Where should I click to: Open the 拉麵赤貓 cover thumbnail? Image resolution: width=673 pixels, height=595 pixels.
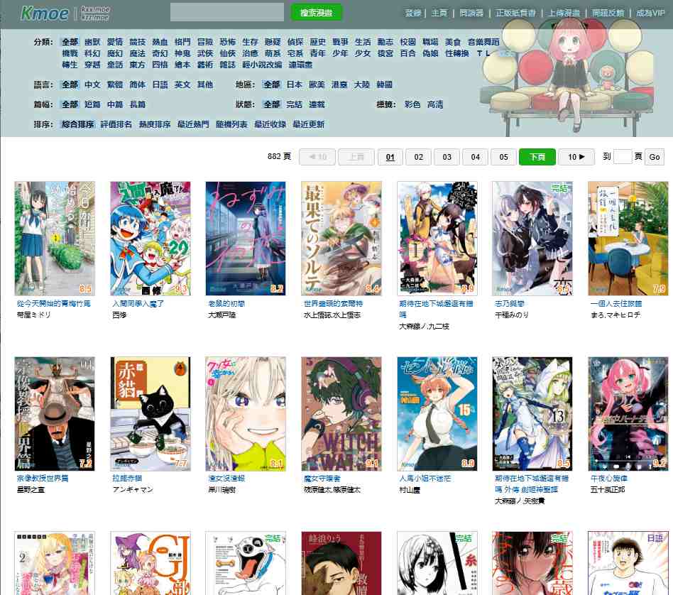[x=151, y=414]
